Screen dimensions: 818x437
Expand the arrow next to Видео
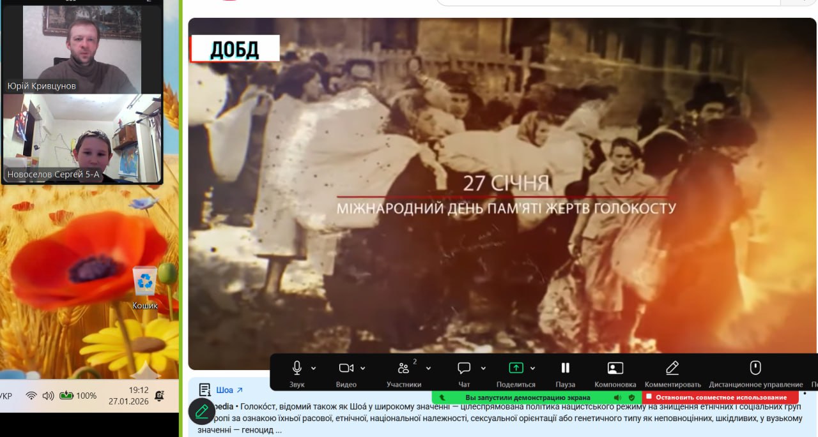(x=363, y=368)
